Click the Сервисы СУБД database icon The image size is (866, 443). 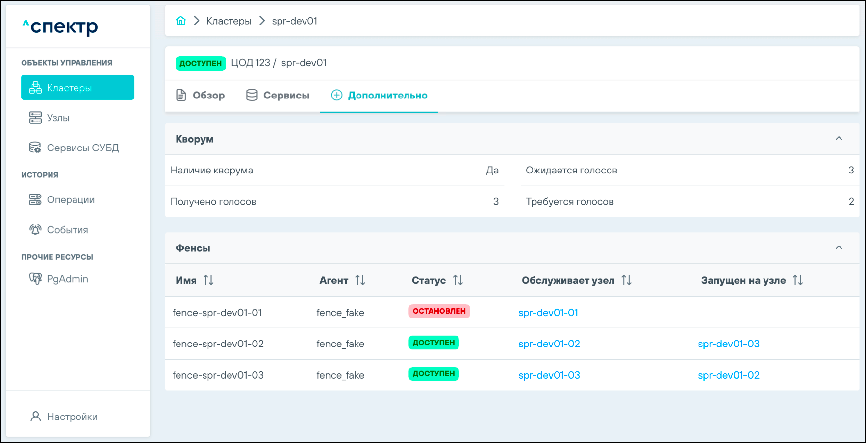[x=35, y=148]
